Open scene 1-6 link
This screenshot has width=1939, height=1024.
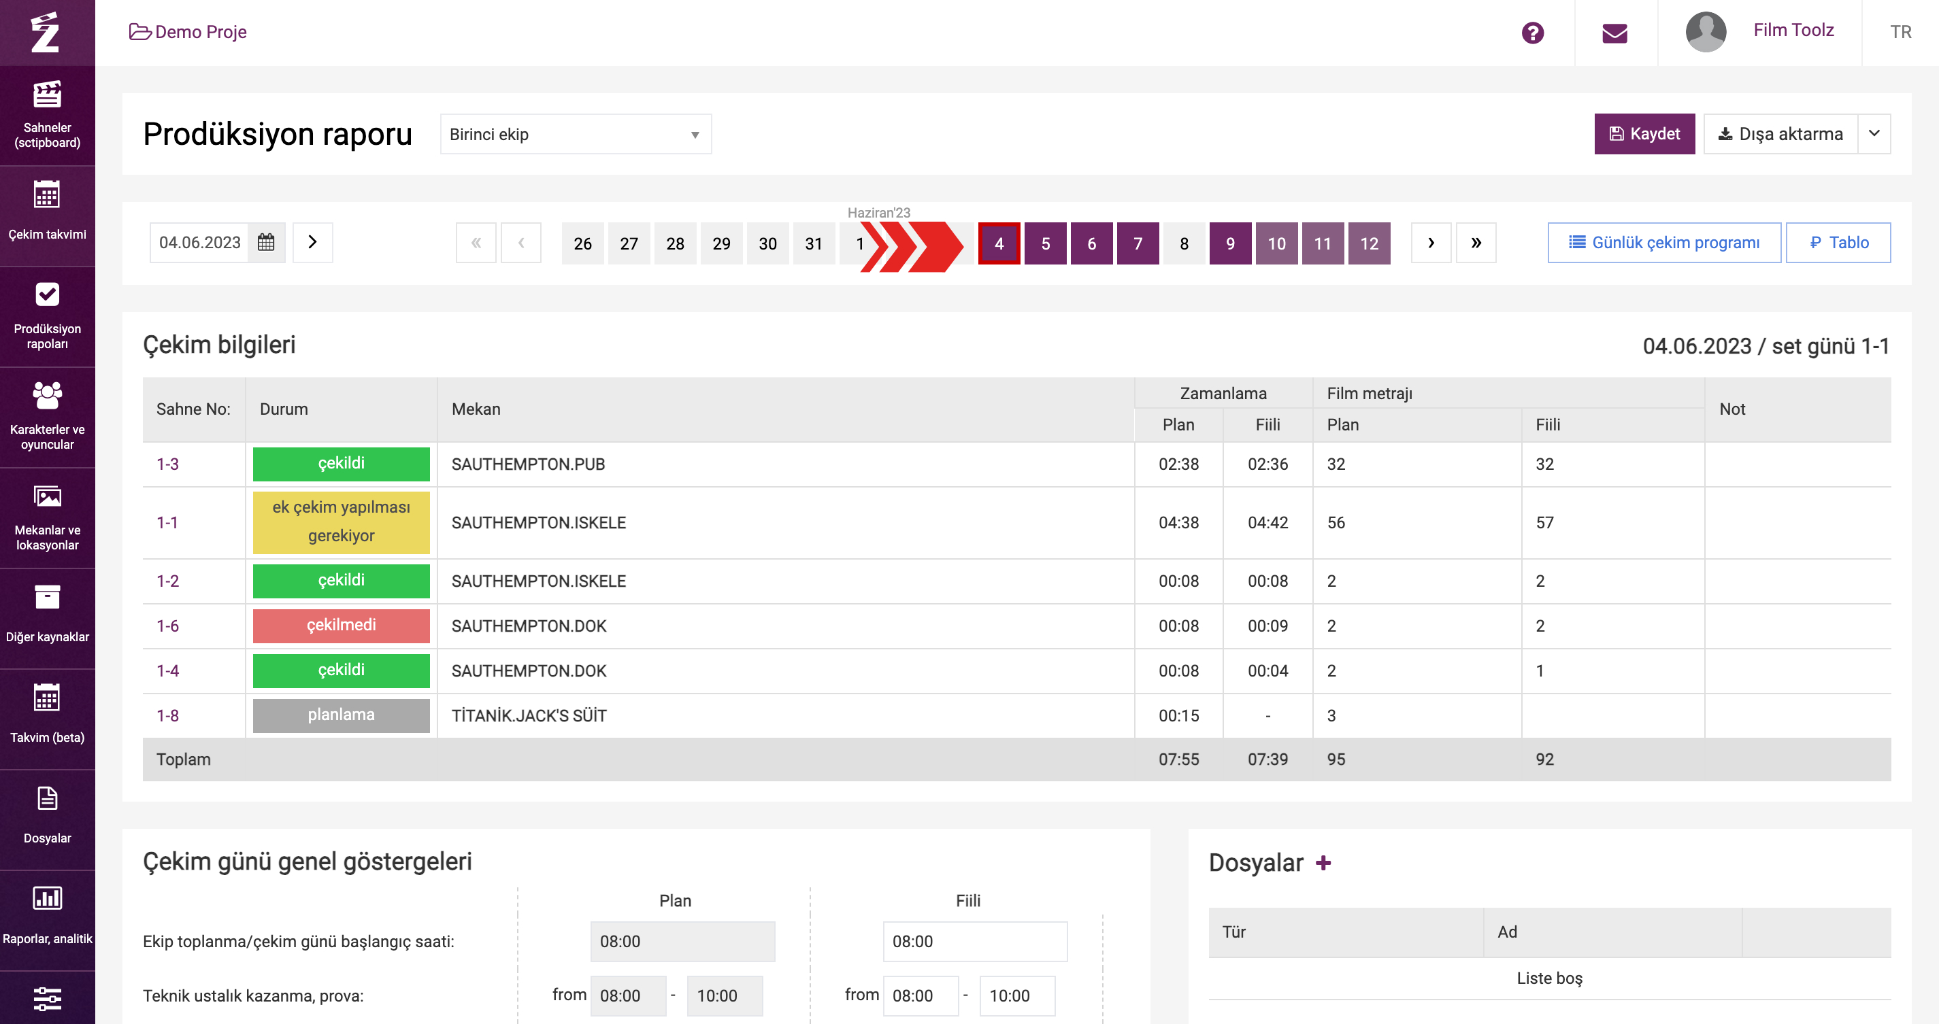(x=168, y=626)
